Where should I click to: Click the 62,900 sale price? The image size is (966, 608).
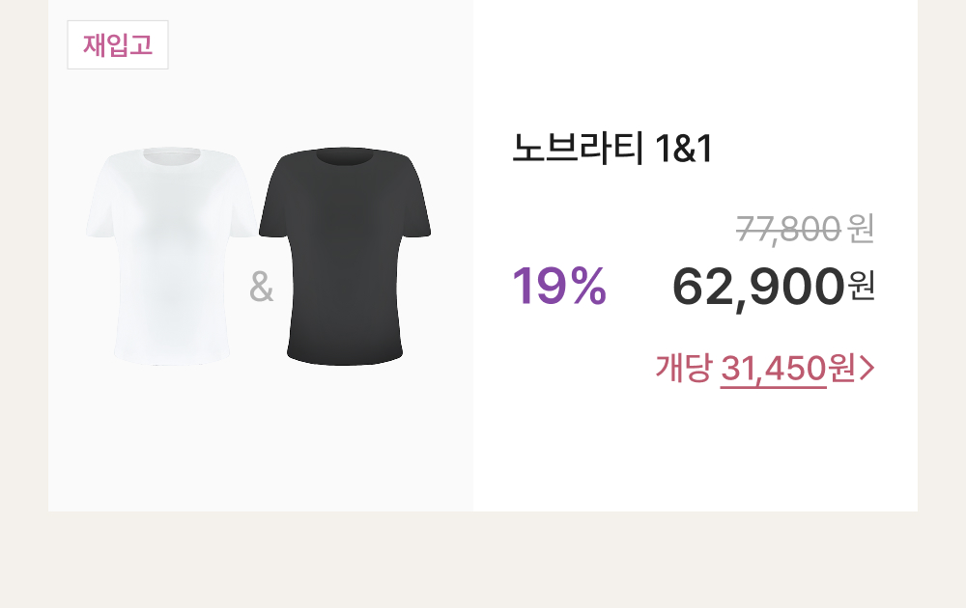[758, 287]
